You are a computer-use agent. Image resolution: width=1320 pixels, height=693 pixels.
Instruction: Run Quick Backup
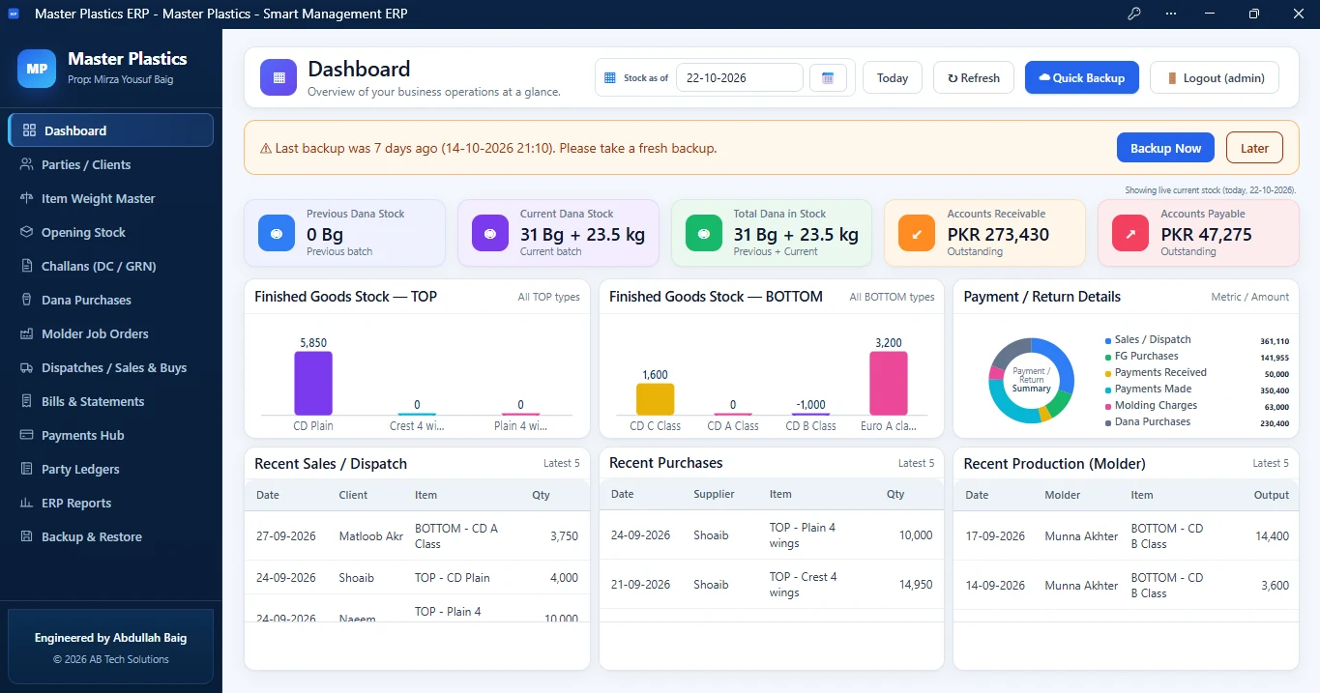1082,77
